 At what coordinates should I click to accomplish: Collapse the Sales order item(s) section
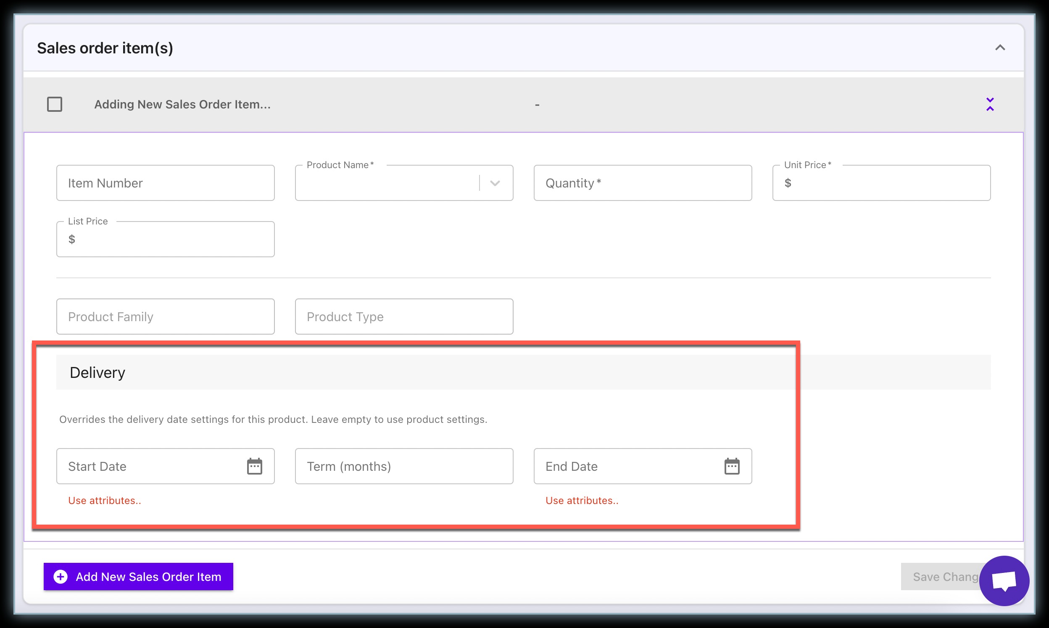pyautogui.click(x=999, y=47)
